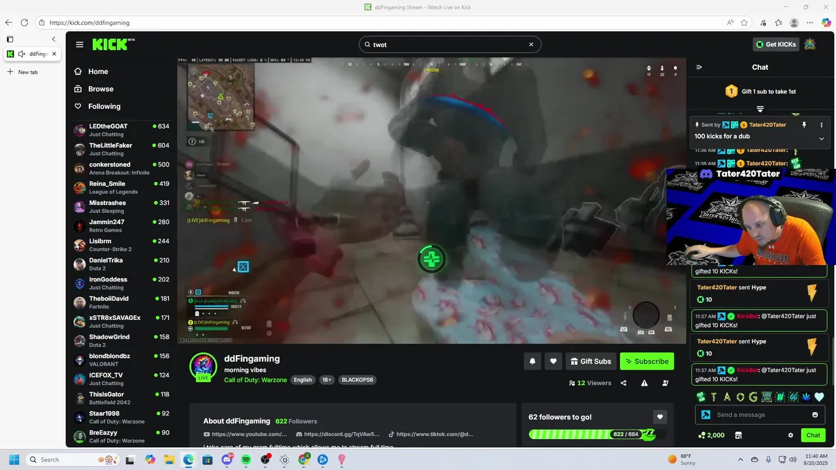
Task: Clear the search box text
Action: click(531, 44)
